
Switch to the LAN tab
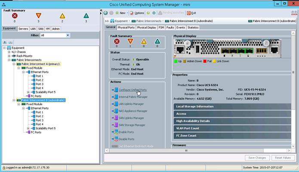[x=33, y=28]
